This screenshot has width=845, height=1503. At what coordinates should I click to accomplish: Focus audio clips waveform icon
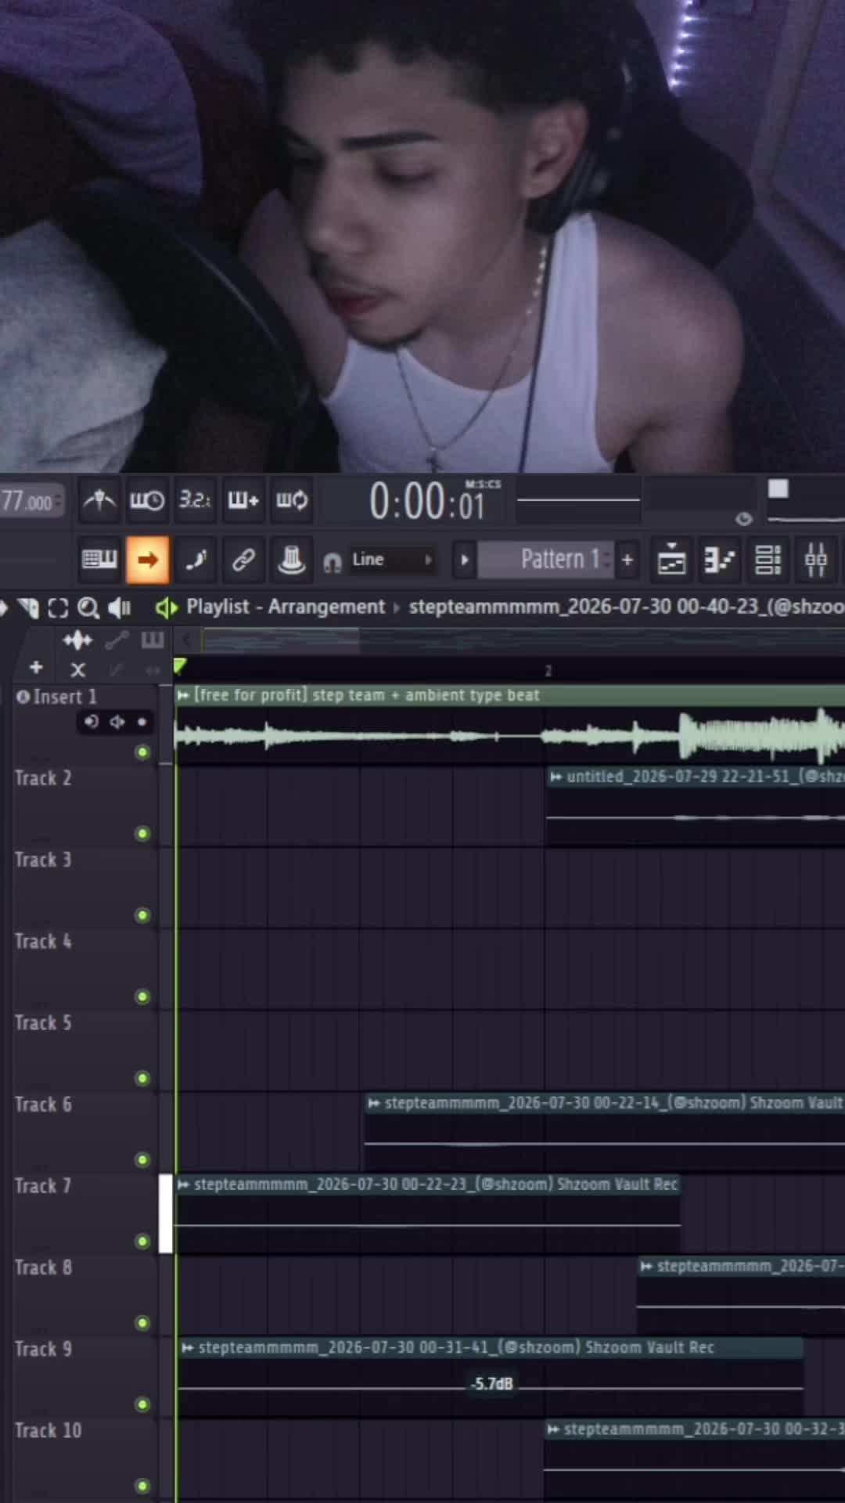coord(77,641)
